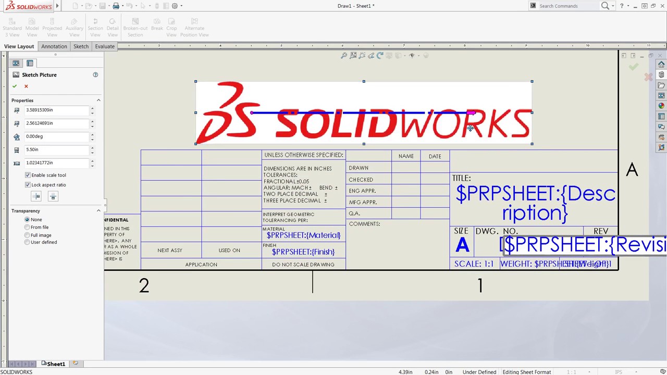The height and width of the screenshot is (375, 667).
Task: Click the Projected View tool
Action: pos(52,28)
